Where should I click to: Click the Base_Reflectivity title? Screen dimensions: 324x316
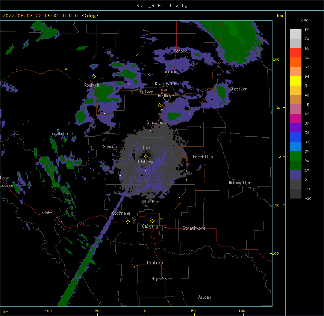coord(162,6)
